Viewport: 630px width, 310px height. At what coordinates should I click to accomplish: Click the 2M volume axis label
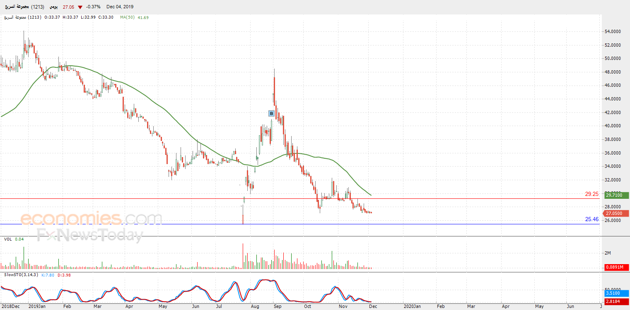(x=608, y=253)
